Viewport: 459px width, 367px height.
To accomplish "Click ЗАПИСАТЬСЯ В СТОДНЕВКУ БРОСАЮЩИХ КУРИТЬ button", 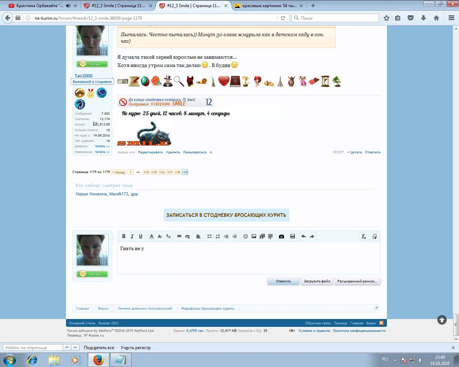I will 226,215.
